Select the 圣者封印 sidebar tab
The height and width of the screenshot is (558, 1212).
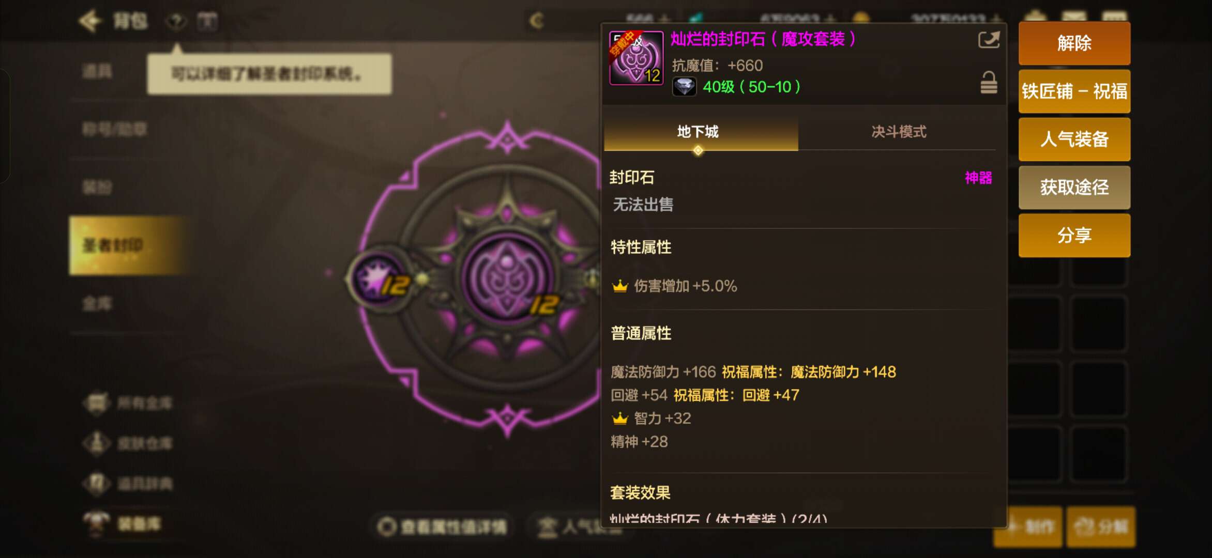pos(124,245)
